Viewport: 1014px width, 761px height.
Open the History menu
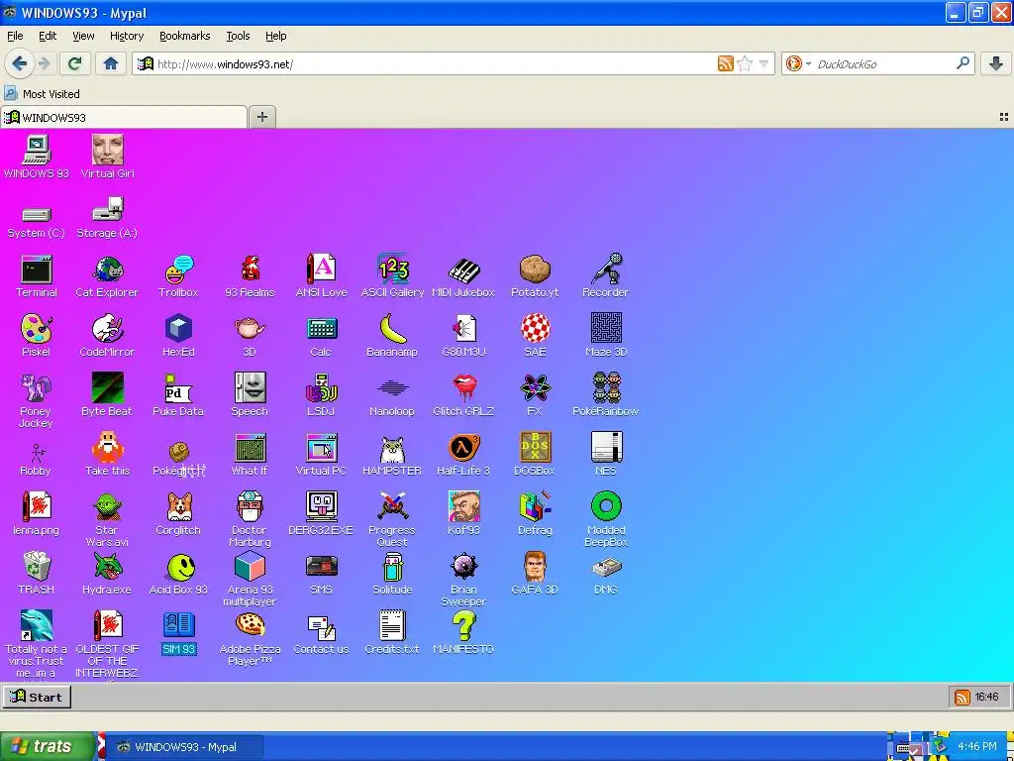pyautogui.click(x=126, y=36)
